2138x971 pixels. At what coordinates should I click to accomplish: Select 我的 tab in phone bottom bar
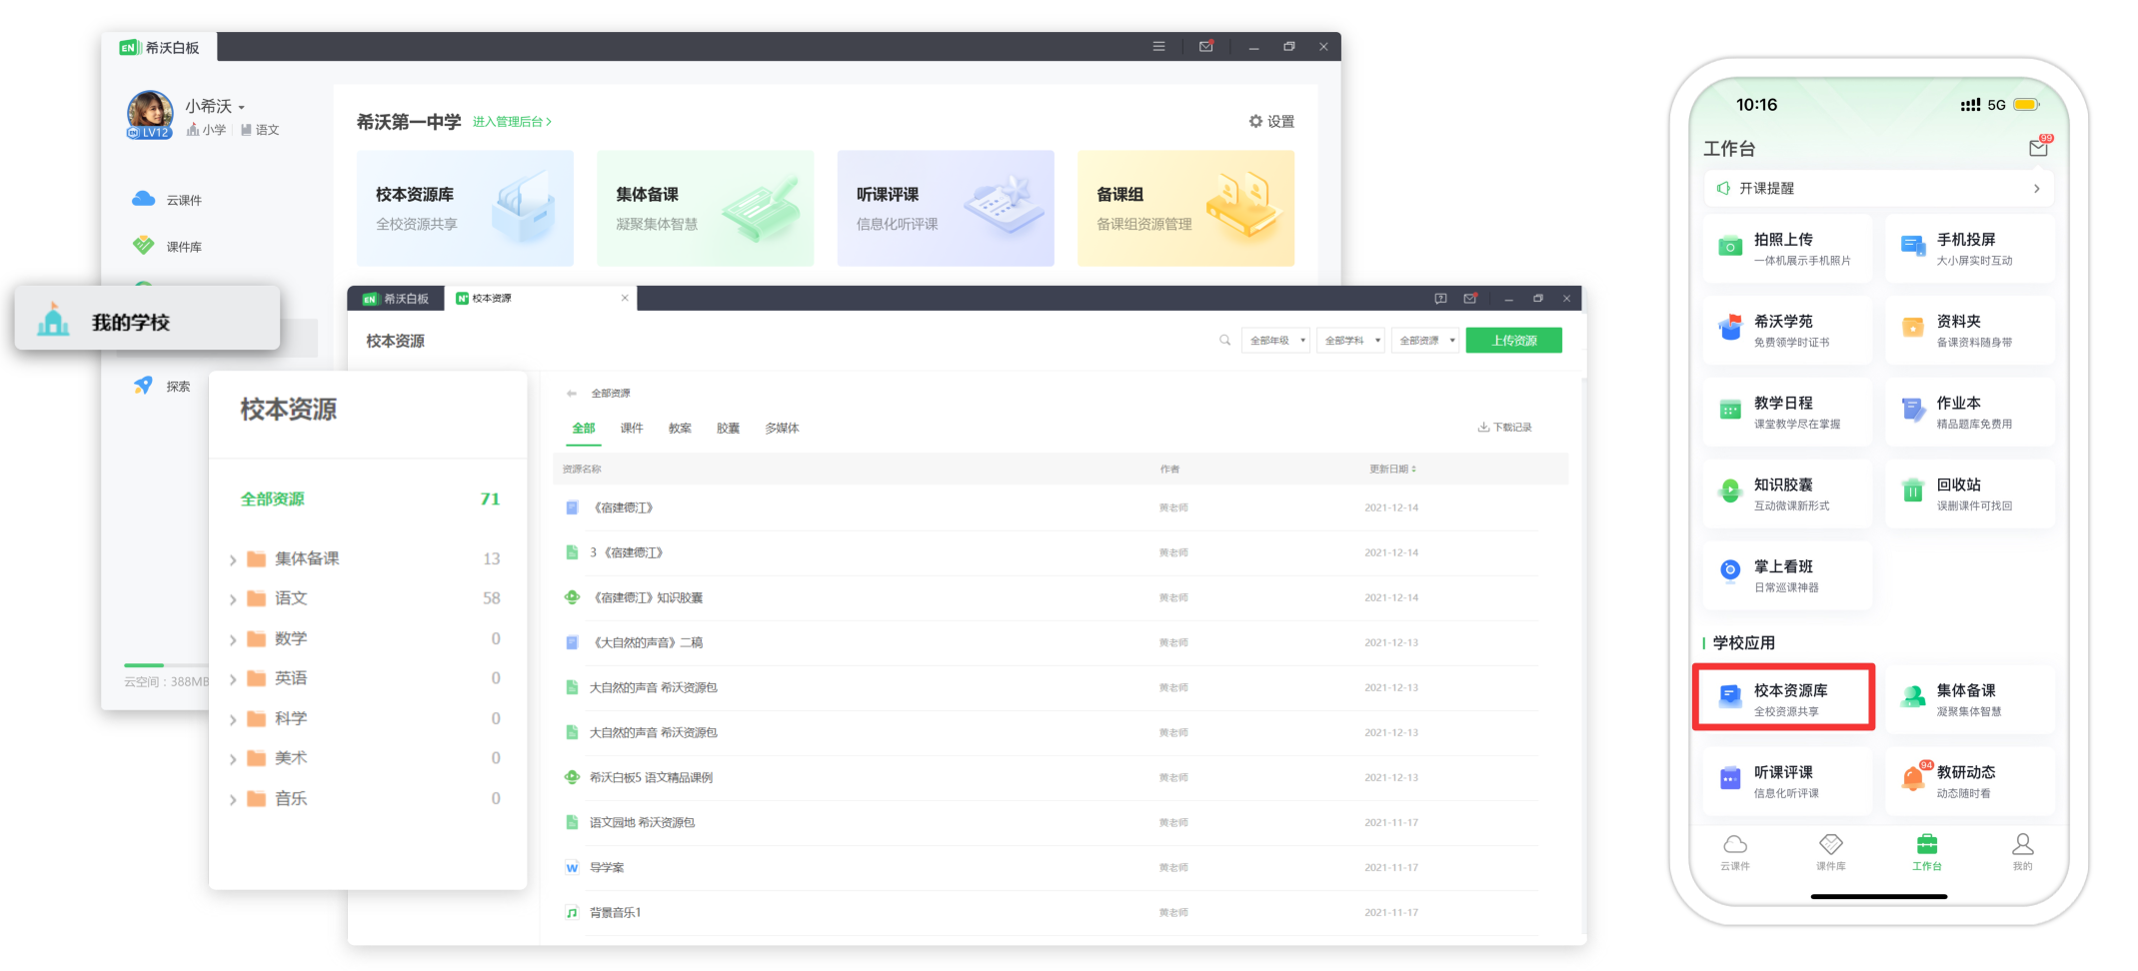[2023, 852]
